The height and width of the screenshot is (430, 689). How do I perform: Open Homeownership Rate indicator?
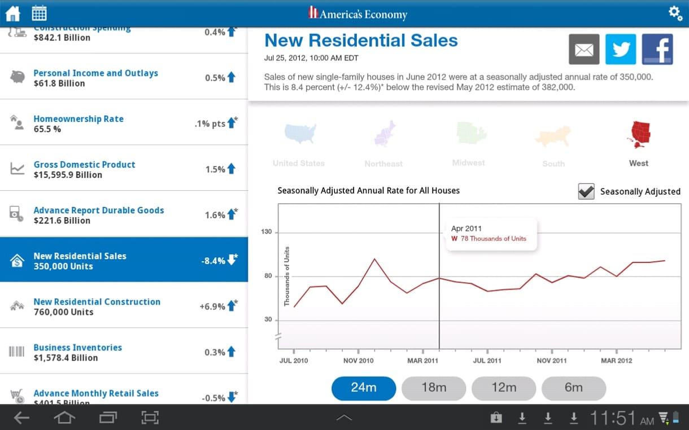click(x=124, y=123)
